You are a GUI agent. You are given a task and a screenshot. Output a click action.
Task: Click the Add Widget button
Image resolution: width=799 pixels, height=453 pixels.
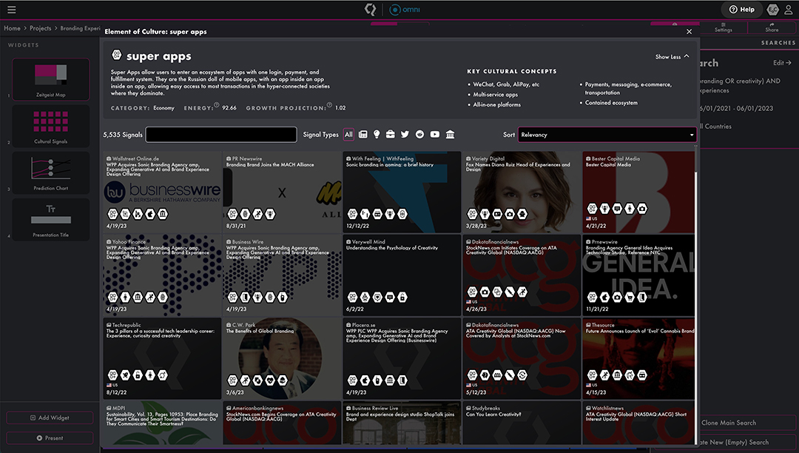click(x=50, y=418)
